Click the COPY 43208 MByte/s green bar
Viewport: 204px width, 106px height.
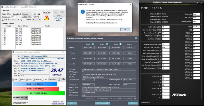(39, 93)
